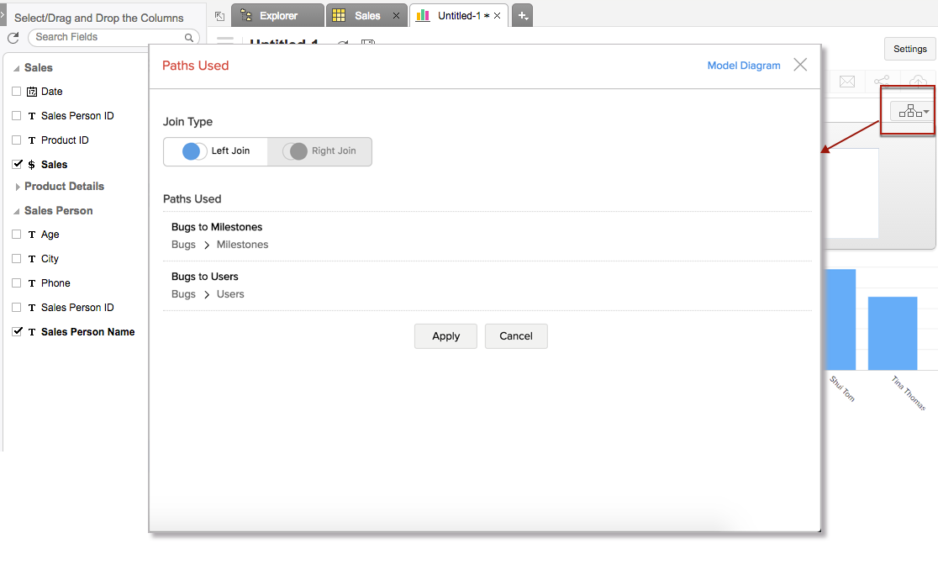938x586 pixels.
Task: Uncheck the Sales Person Name checkbox
Action: tap(17, 332)
